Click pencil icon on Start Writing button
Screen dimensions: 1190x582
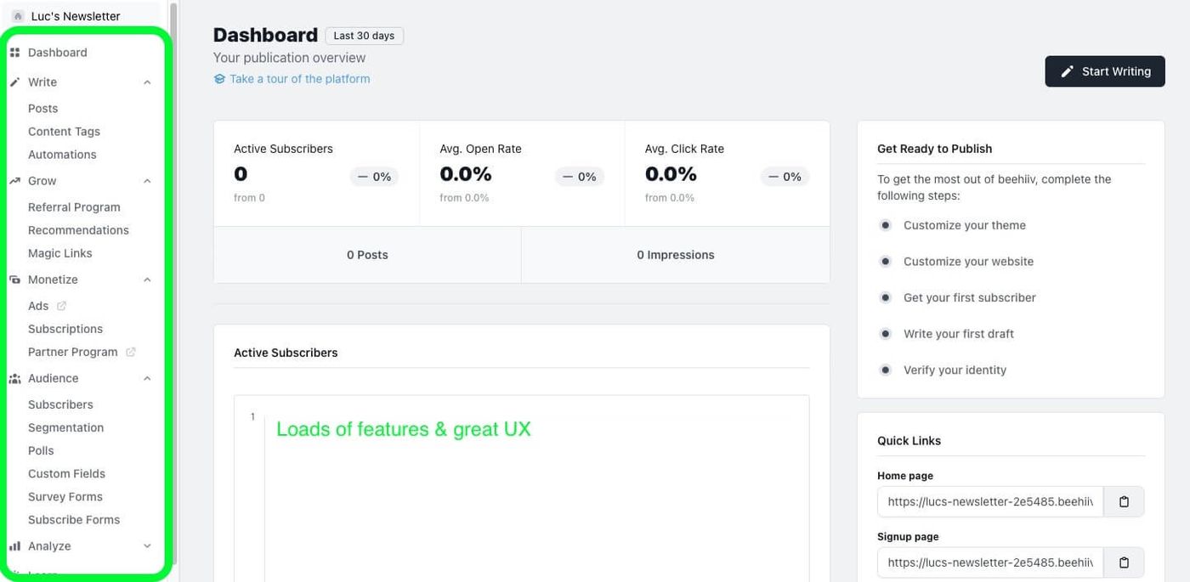[x=1068, y=71]
